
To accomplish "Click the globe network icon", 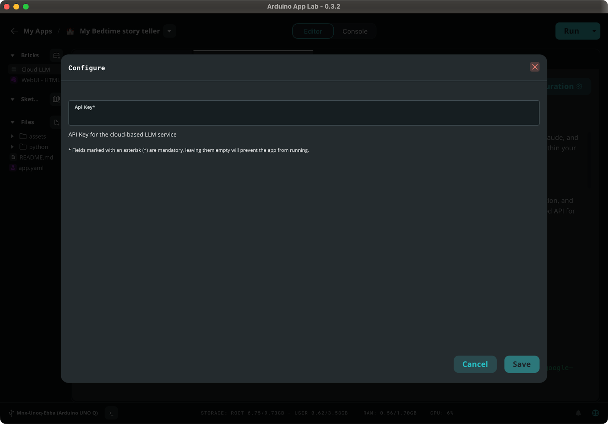I will coord(595,413).
